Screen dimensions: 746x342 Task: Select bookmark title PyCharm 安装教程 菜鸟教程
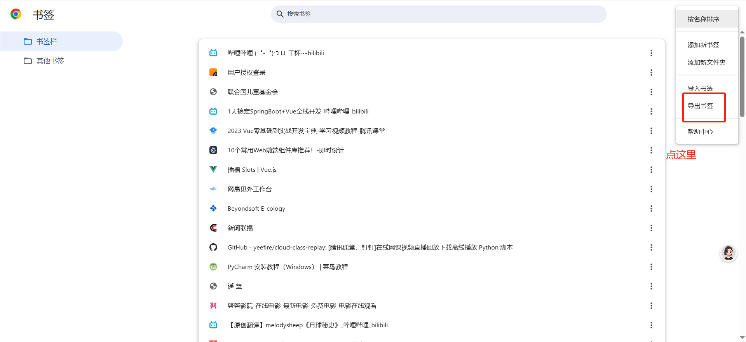[288, 267]
